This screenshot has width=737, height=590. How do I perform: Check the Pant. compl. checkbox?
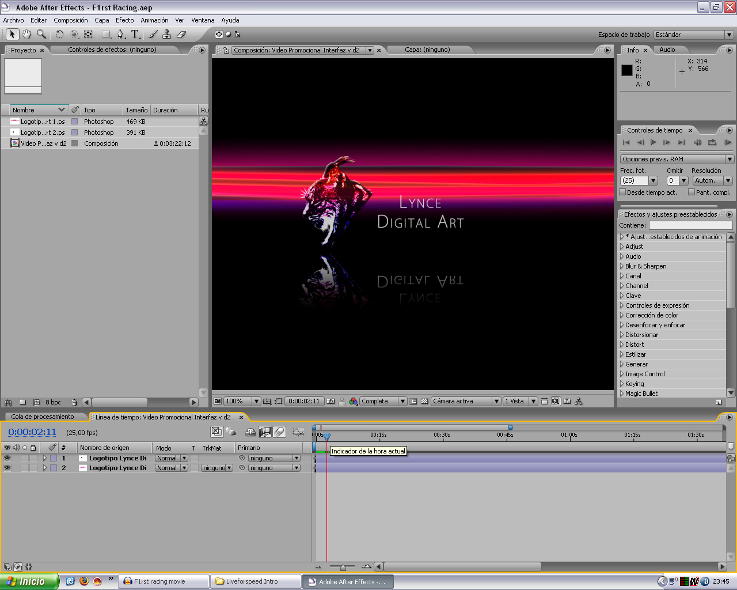(692, 192)
